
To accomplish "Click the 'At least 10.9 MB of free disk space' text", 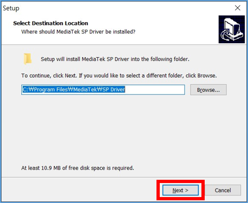I will 77,168.
